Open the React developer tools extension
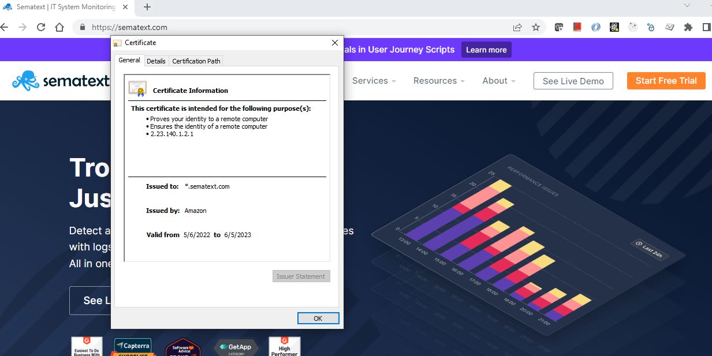This screenshot has height=356, width=712. 614,27
